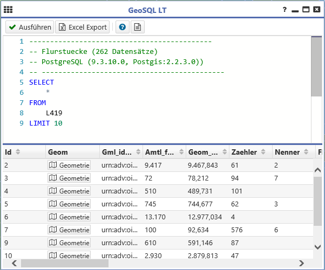325x270 pixels.
Task: Sort by the Id column
Action: (x=18, y=152)
